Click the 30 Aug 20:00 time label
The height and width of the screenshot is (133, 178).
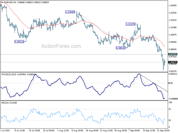(x=121, y=130)
